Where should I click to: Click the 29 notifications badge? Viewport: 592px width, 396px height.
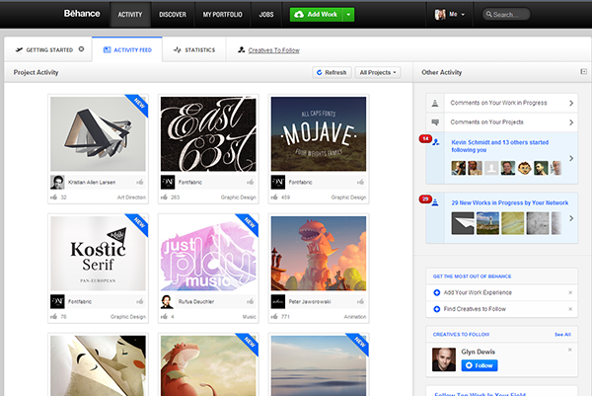(x=425, y=198)
